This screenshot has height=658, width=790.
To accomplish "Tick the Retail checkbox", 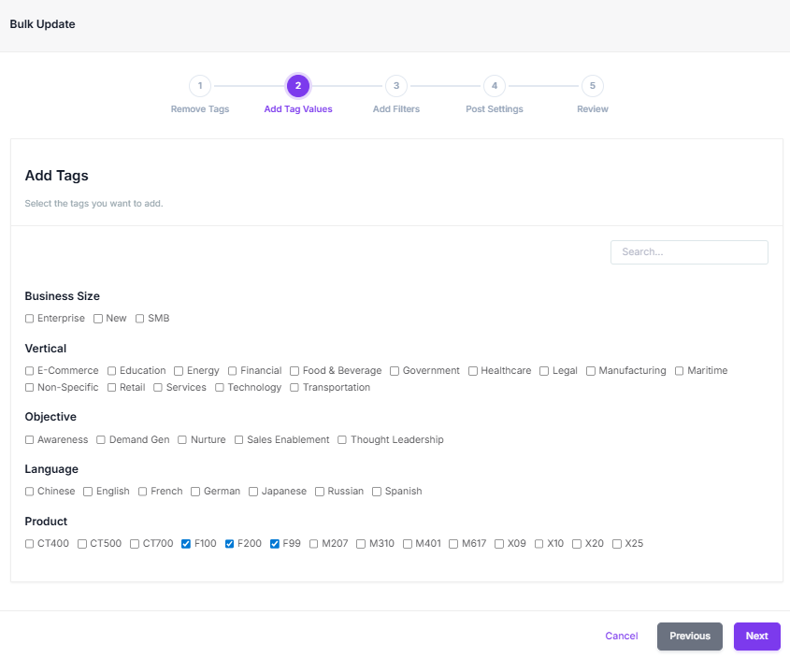I will [111, 388].
